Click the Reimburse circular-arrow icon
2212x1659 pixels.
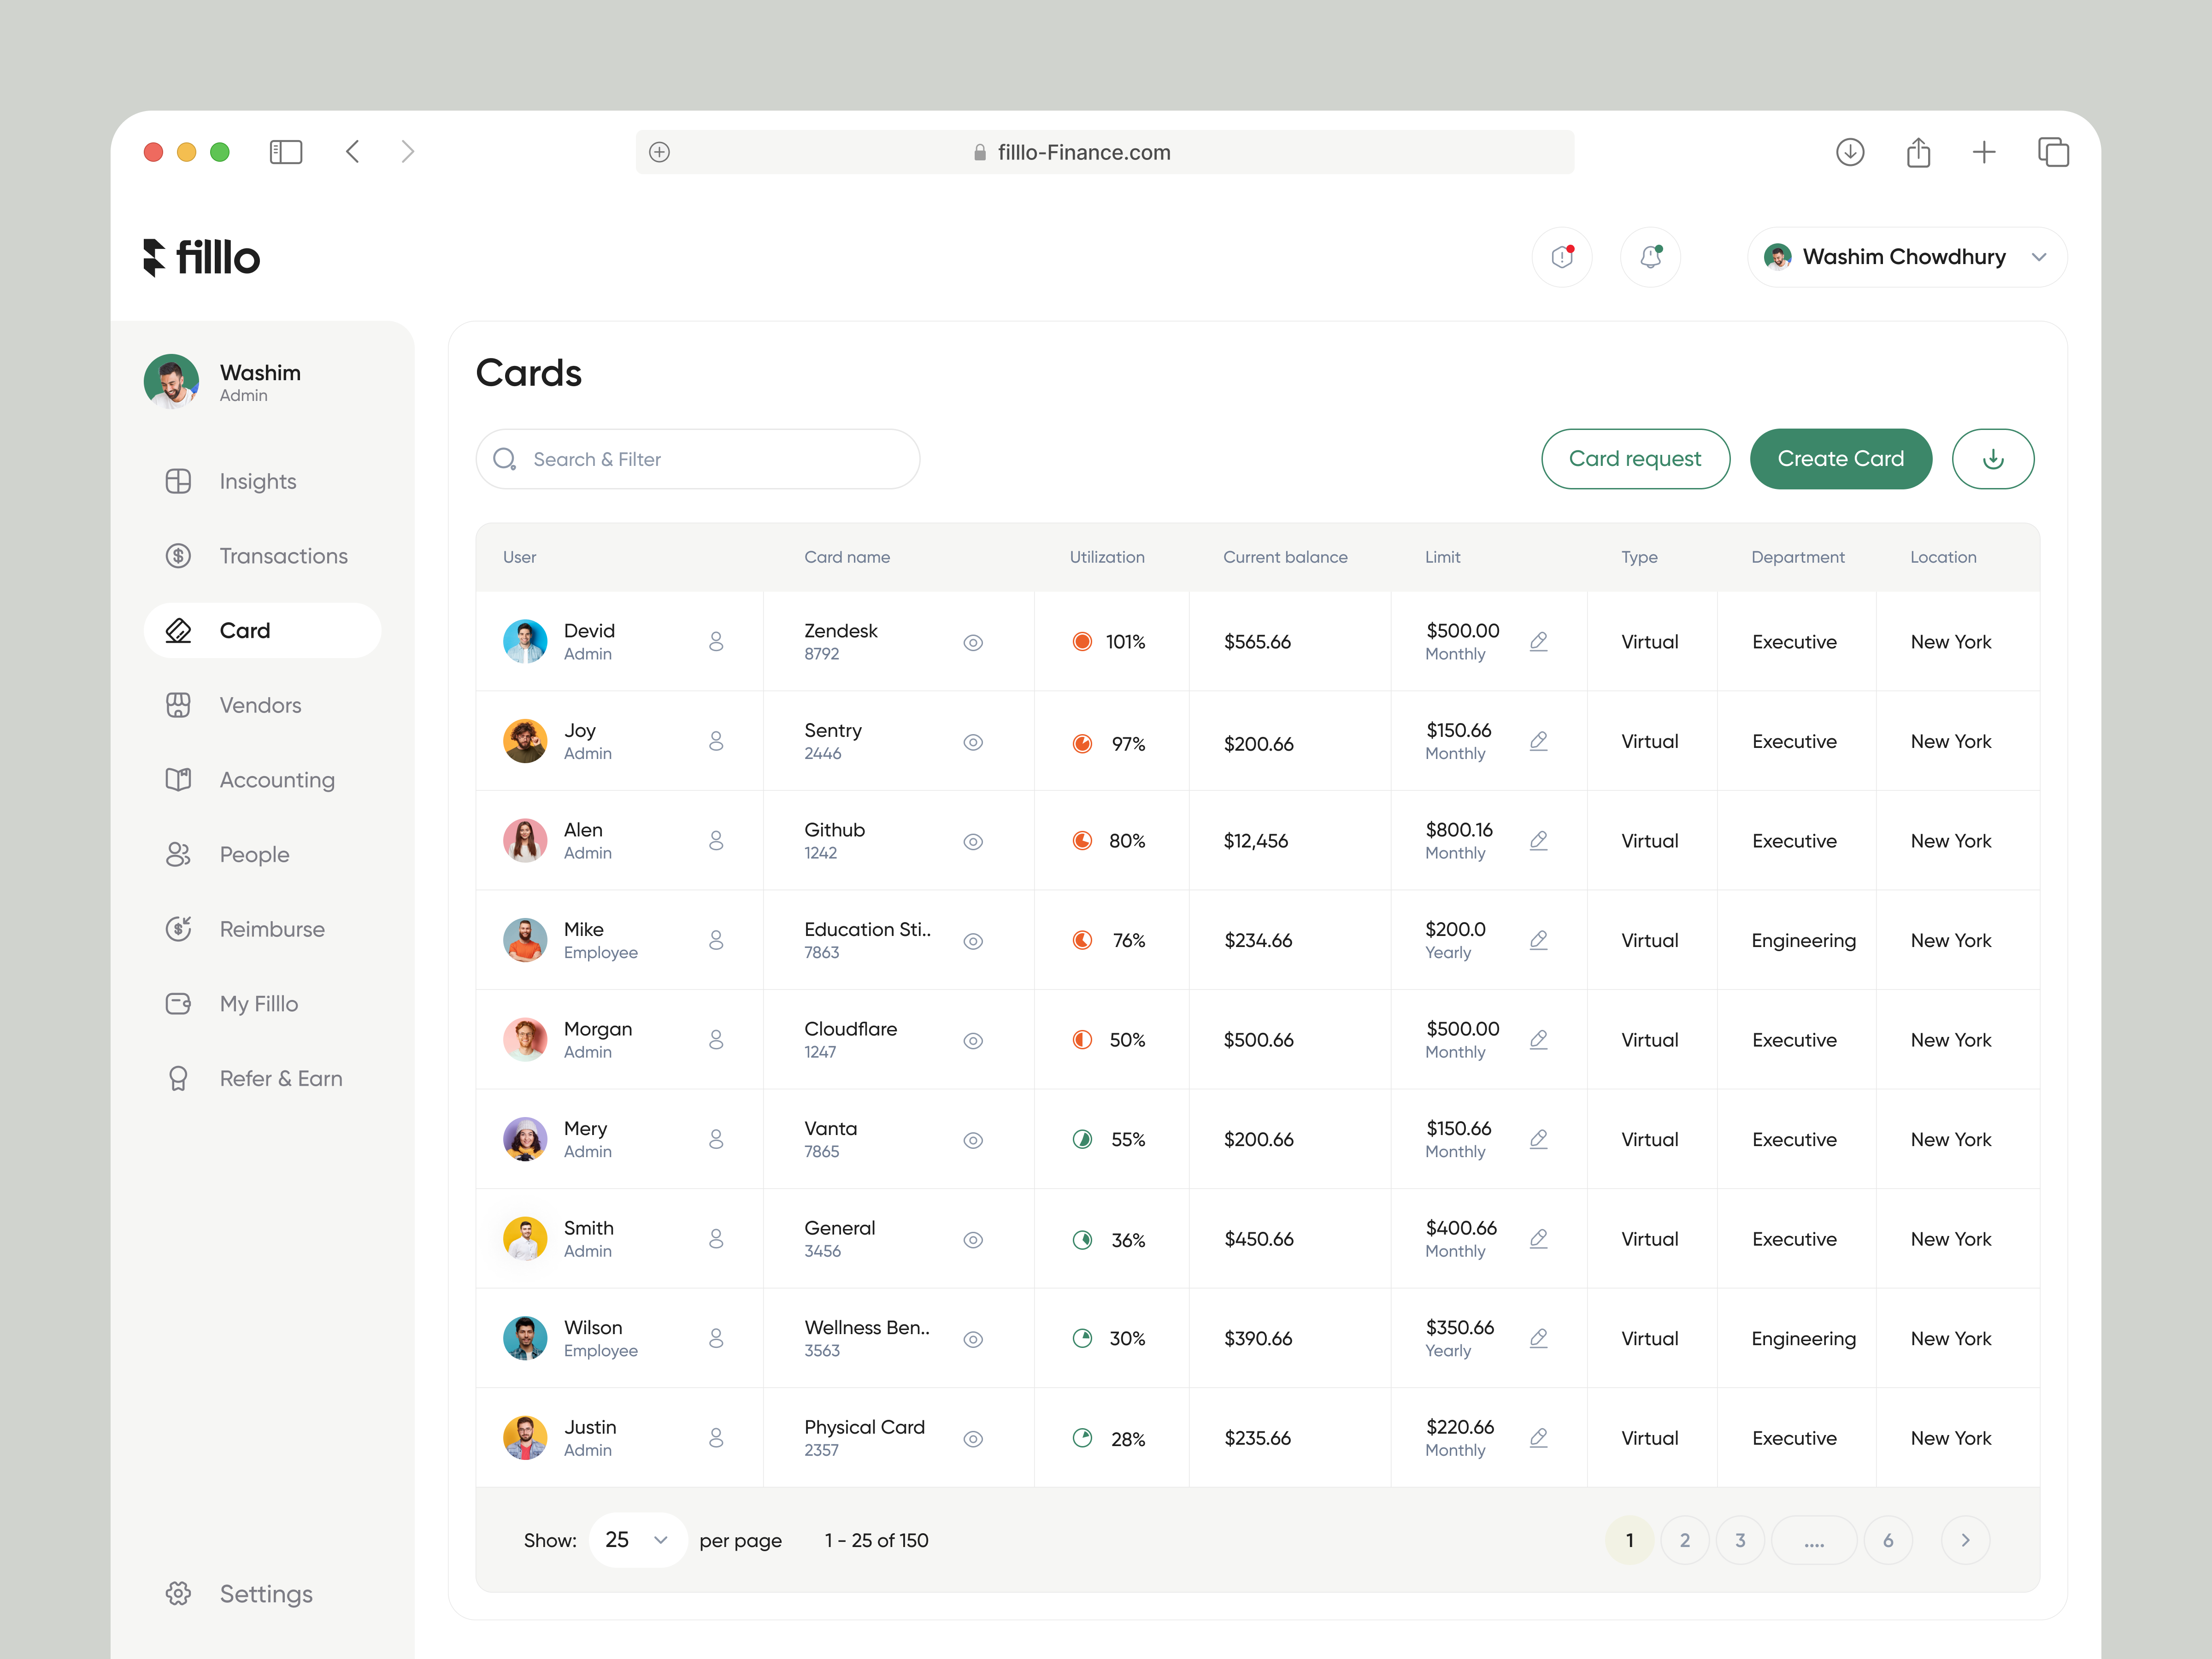[179, 929]
